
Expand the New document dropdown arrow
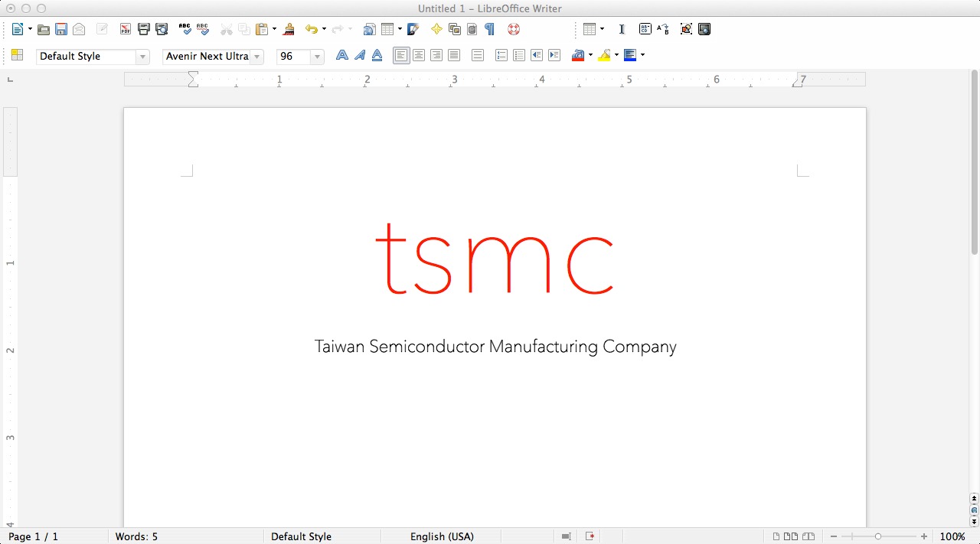point(30,29)
